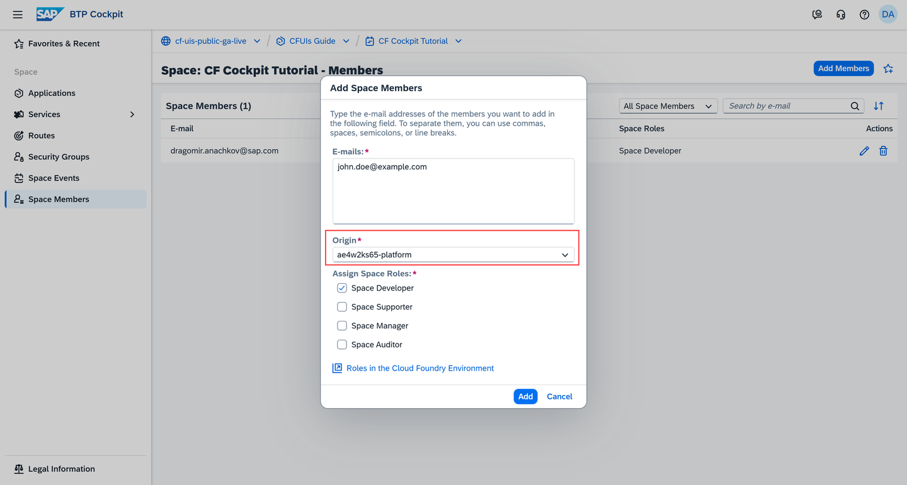The width and height of the screenshot is (907, 485).
Task: Open the support headset icon
Action: point(841,14)
